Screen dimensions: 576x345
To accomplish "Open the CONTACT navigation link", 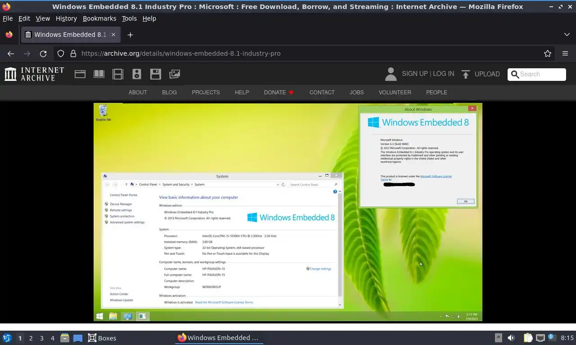I will 322,93.
